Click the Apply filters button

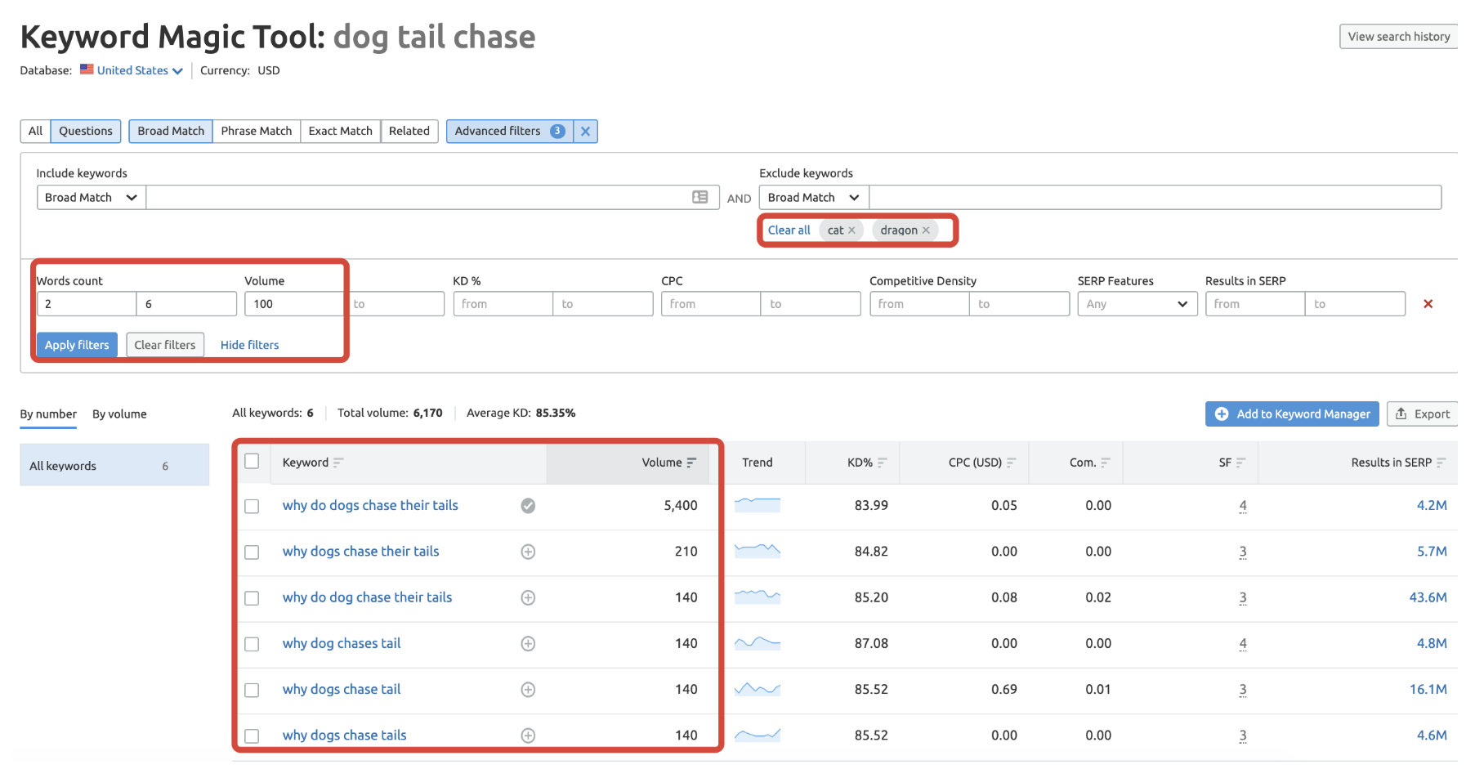pyautogui.click(x=76, y=344)
